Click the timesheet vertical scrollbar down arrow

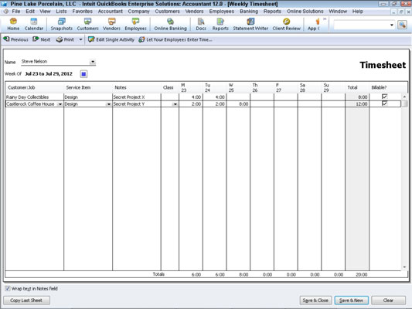click(x=404, y=267)
